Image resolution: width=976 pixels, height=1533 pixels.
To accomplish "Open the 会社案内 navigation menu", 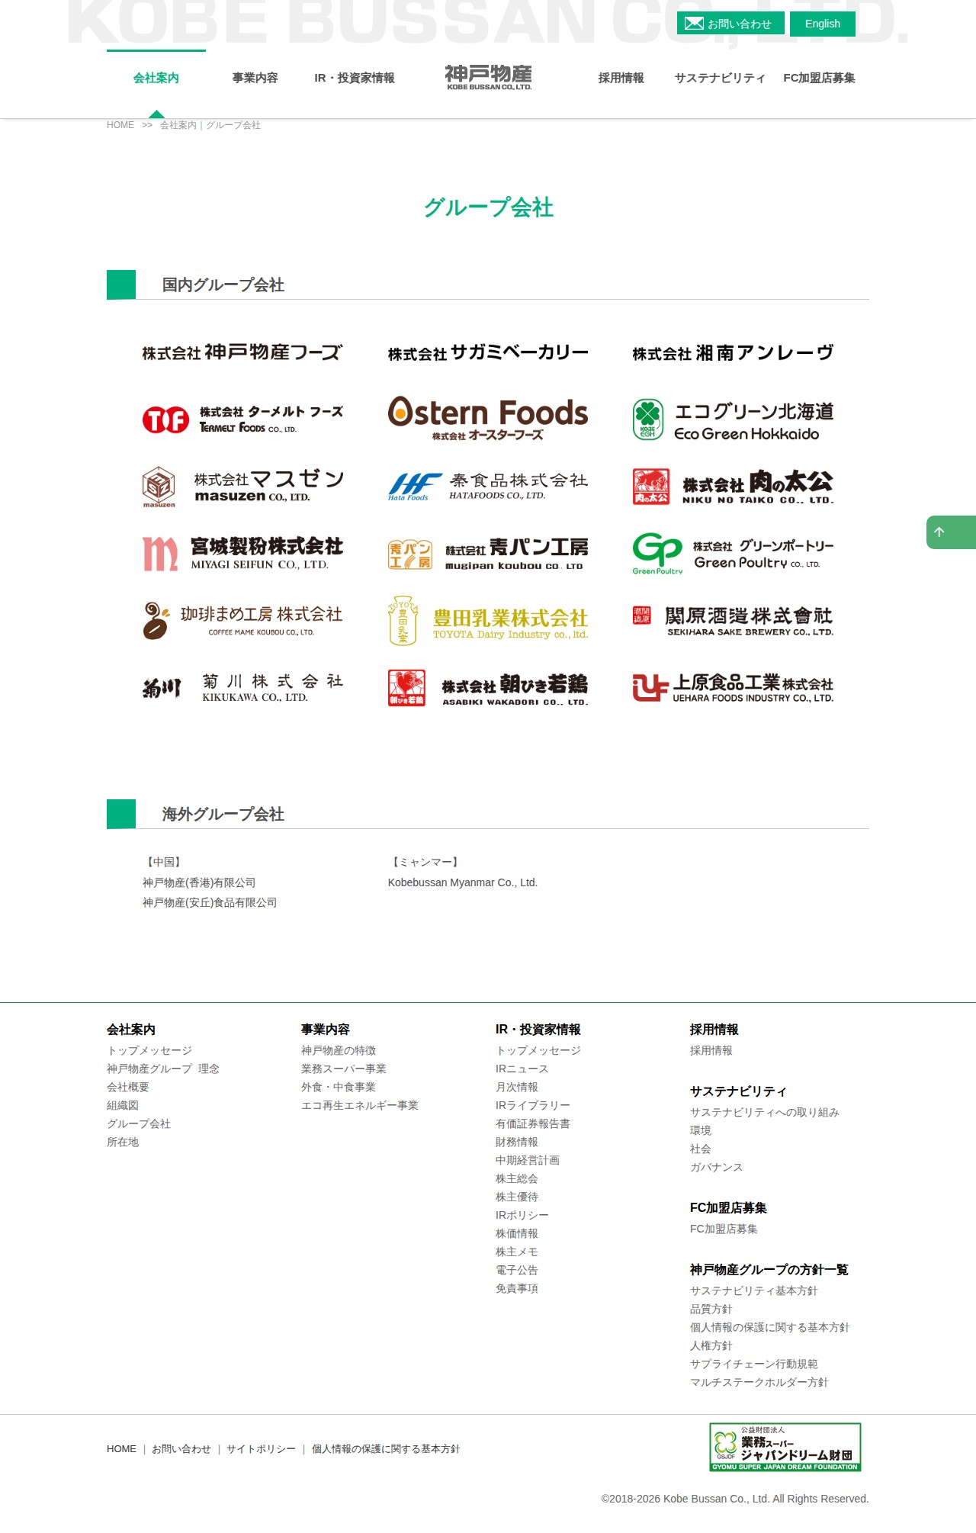I will click(x=156, y=78).
